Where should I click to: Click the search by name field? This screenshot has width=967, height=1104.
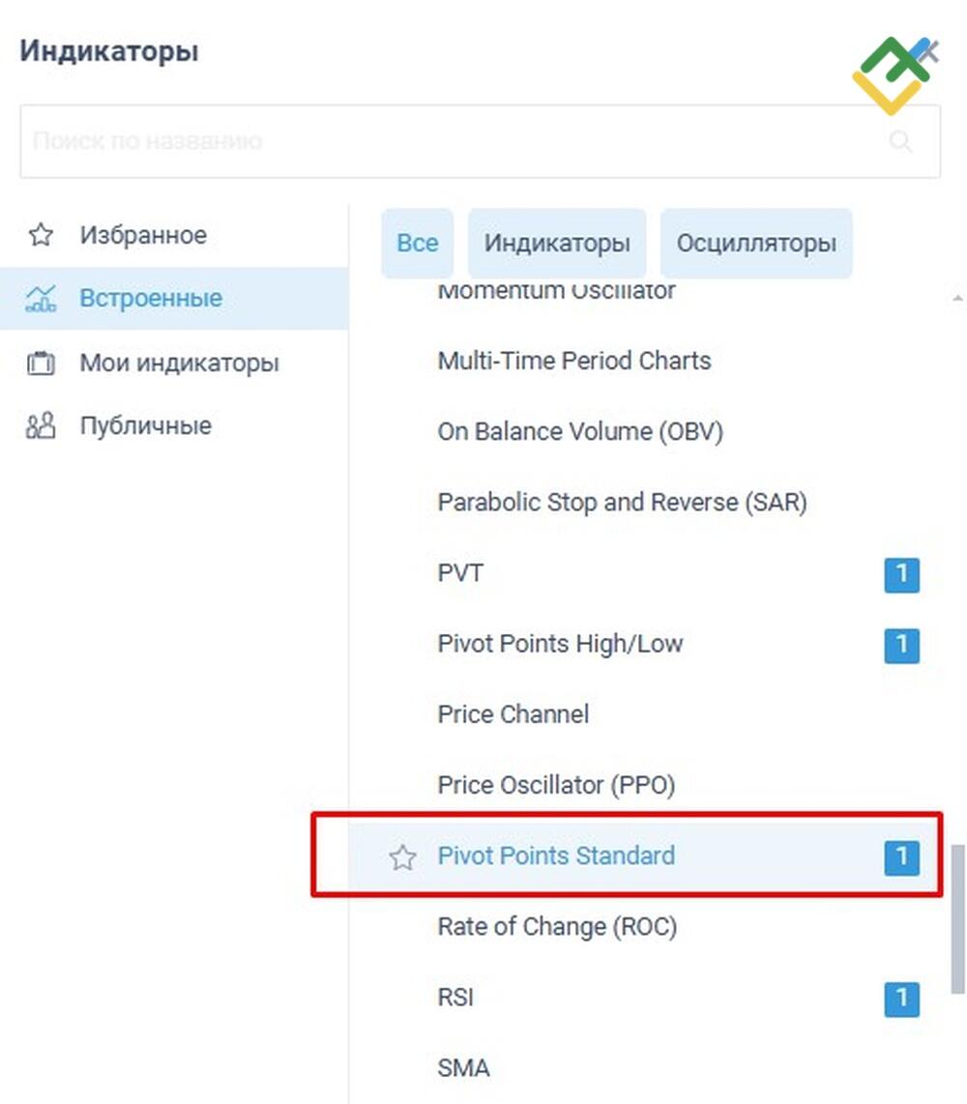tap(454, 142)
